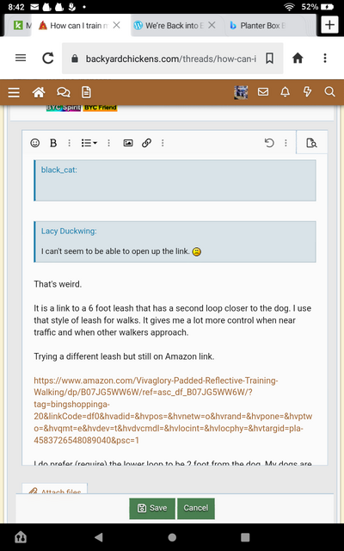Open the inbox envelope icon

263,92
